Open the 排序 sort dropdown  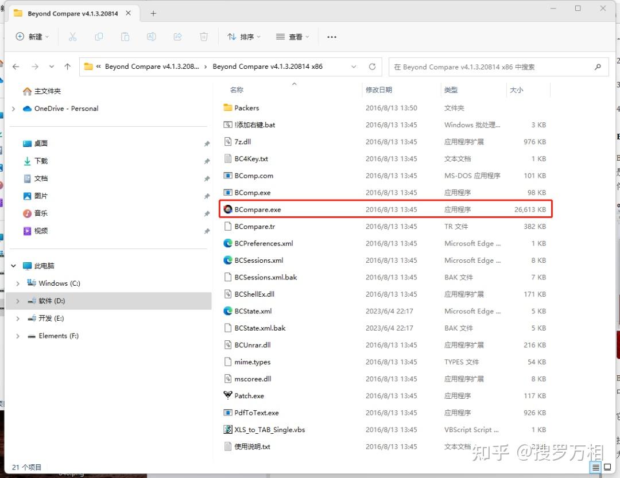pyautogui.click(x=244, y=36)
